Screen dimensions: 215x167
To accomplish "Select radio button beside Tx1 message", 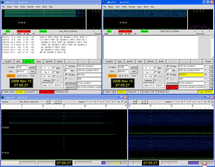I will click(206, 66).
